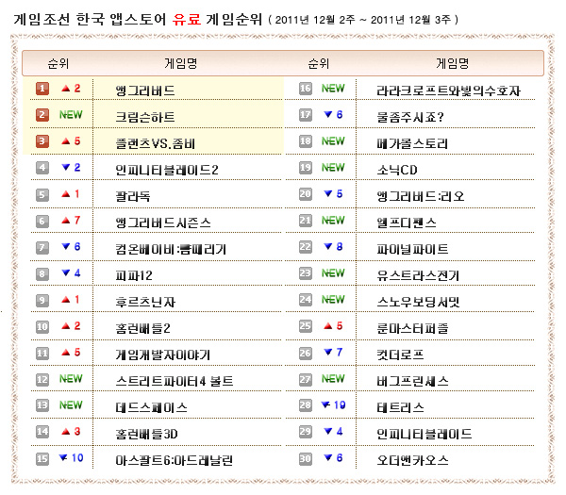Click the blue down arrow beside 인피니티블레이드2
Screen dimensions: 566x495
coord(66,167)
